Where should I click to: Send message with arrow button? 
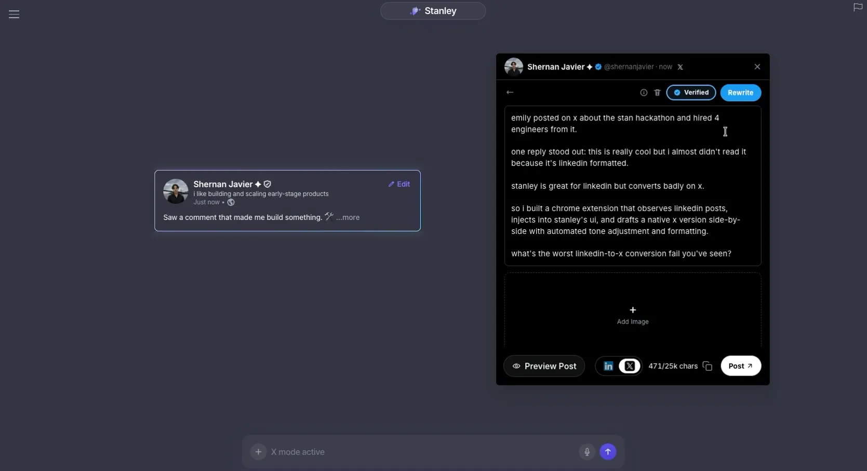(x=608, y=452)
